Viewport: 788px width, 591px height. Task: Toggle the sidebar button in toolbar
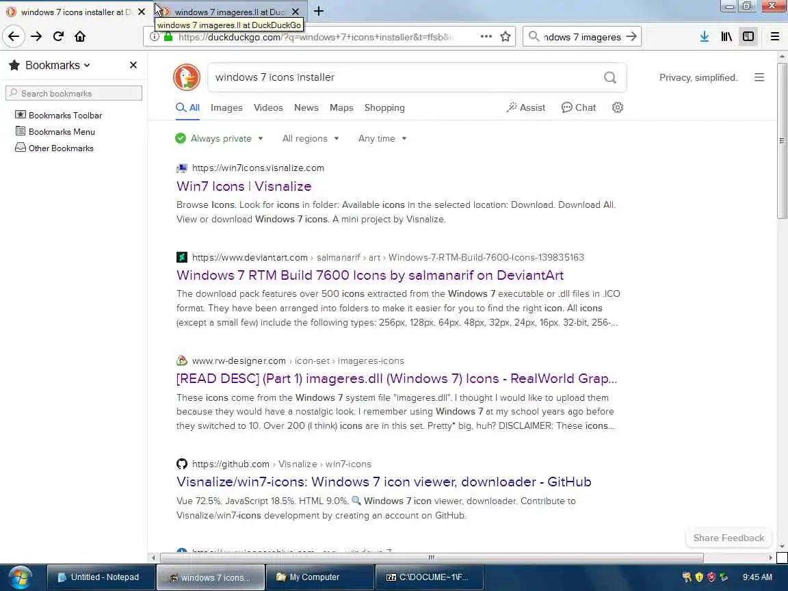[748, 36]
